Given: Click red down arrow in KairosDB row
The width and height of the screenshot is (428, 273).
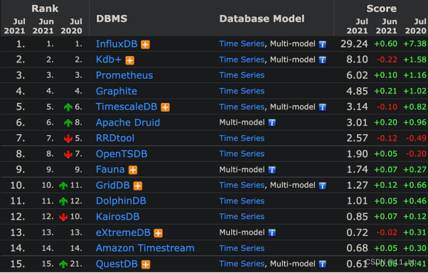Looking at the screenshot, I should (x=63, y=217).
